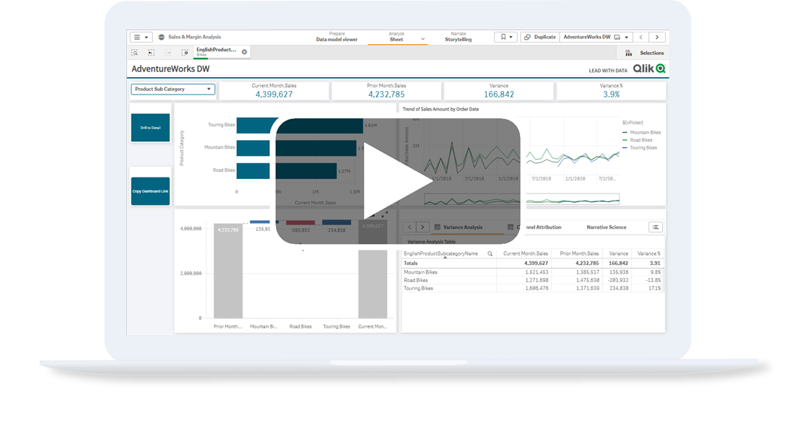Step back in selections
795x428 pixels.
tap(151, 52)
